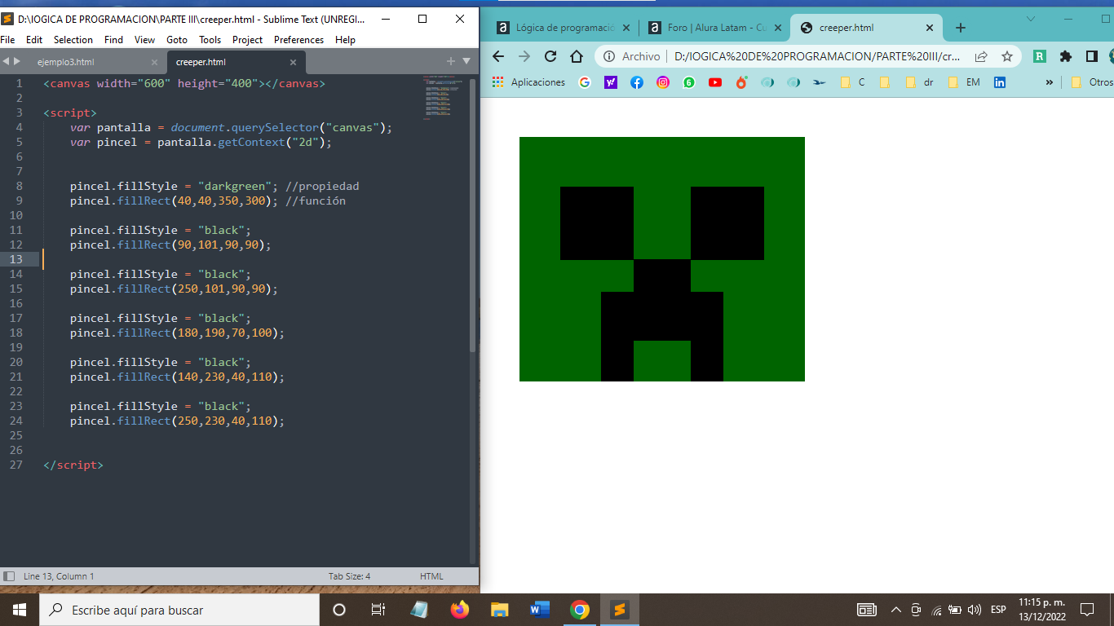The height and width of the screenshot is (626, 1114).
Task: Click the Chrome back arrow
Action: click(498, 56)
